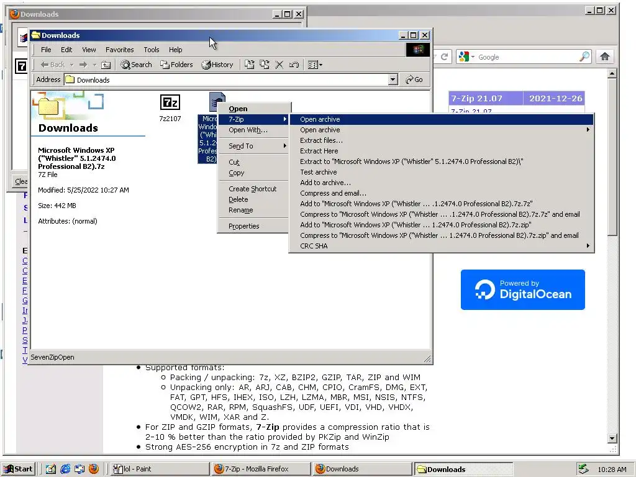This screenshot has width=636, height=477.
Task: Select the 7-Zip context menu entry
Action: [254, 119]
